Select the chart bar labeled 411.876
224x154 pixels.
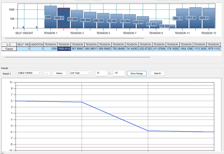pyautogui.click(x=156, y=24)
